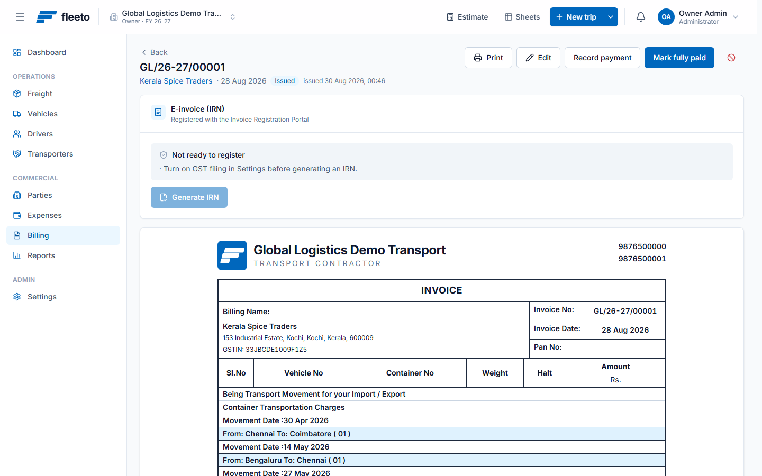The height and width of the screenshot is (476, 762).
Task: Open the Estimate tool in header
Action: [x=467, y=17]
